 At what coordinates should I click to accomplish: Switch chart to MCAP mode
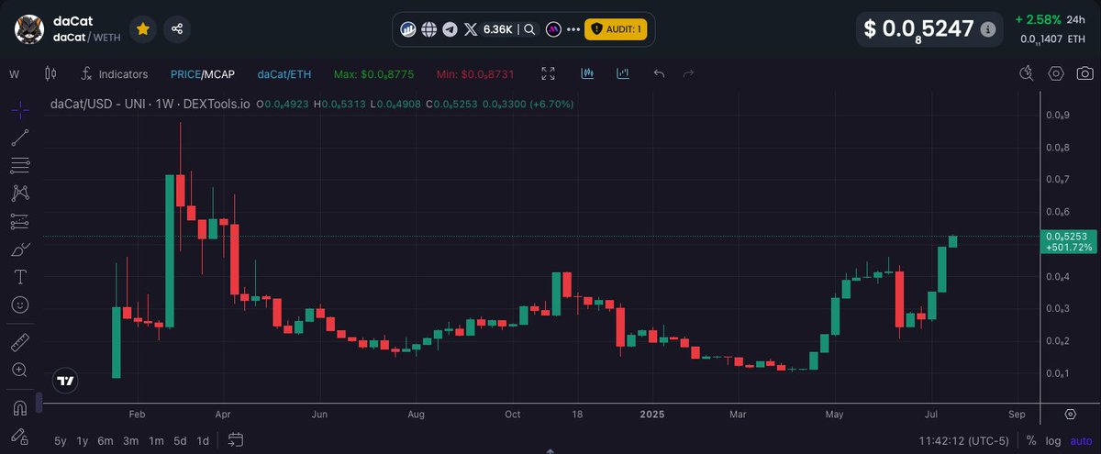[x=219, y=73]
